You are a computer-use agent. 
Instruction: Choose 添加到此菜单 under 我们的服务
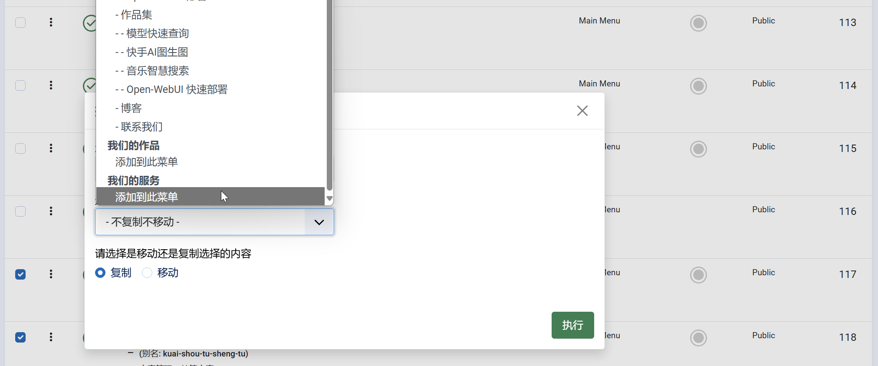pos(147,197)
